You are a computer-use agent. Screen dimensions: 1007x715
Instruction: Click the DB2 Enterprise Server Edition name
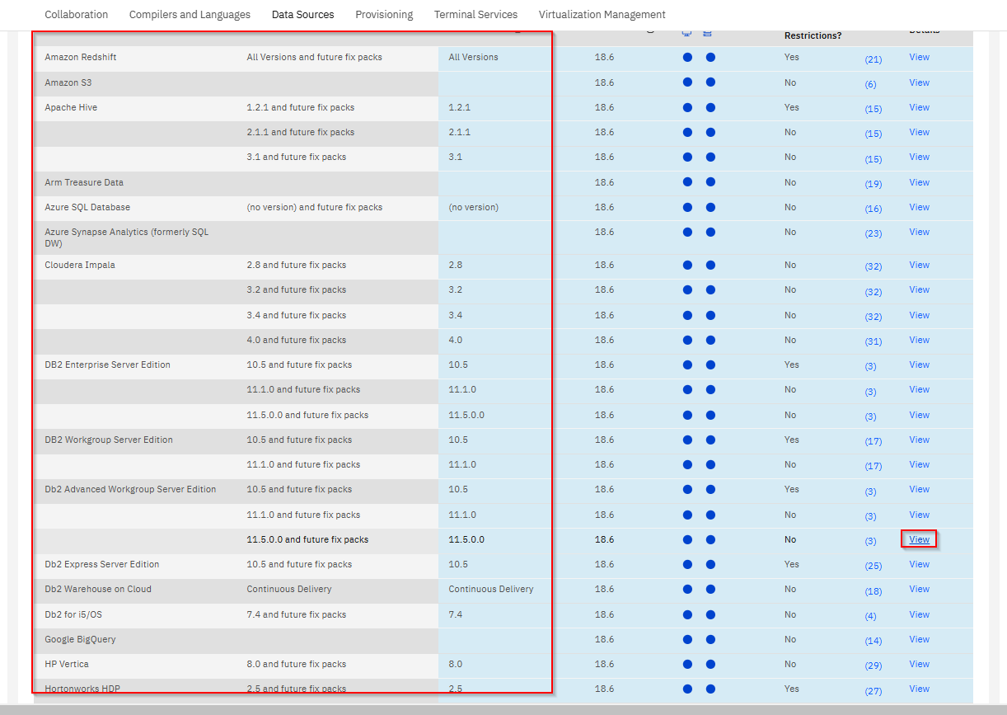pyautogui.click(x=107, y=365)
